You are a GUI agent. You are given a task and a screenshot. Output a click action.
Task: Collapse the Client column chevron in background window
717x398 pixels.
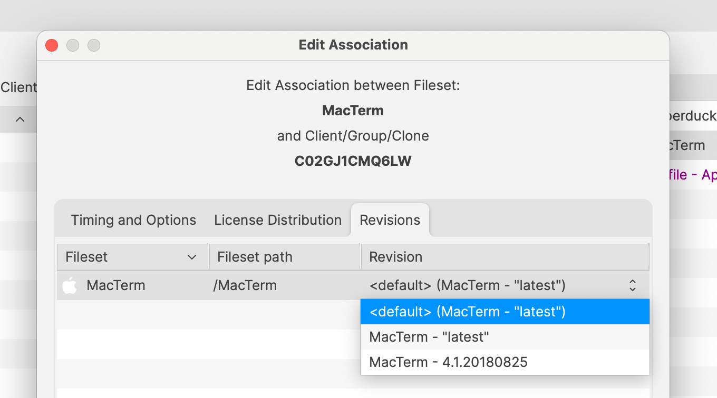(x=20, y=120)
